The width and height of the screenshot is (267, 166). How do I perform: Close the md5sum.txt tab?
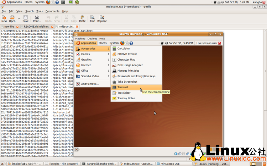tap(77, 27)
